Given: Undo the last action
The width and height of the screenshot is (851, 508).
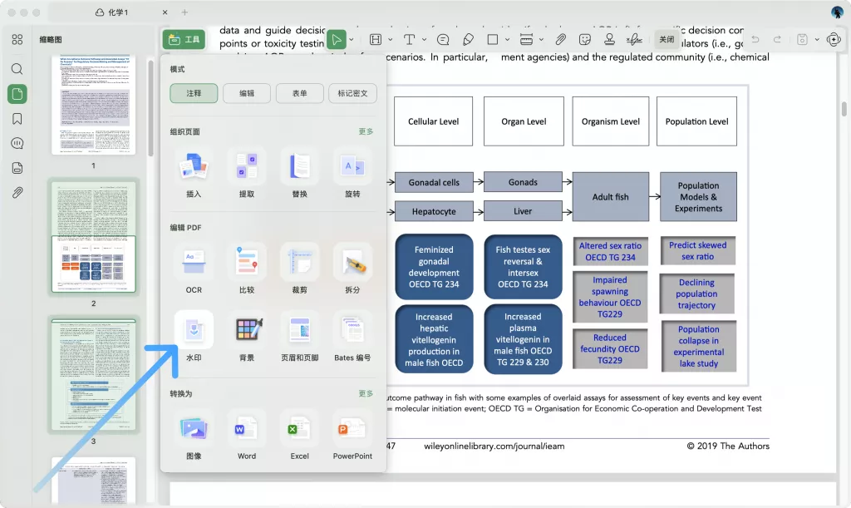Looking at the screenshot, I should pyautogui.click(x=755, y=39).
